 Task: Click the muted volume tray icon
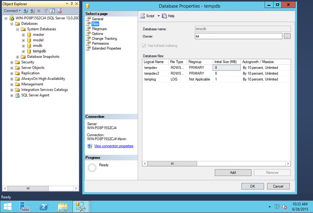pyautogui.click(x=284, y=207)
